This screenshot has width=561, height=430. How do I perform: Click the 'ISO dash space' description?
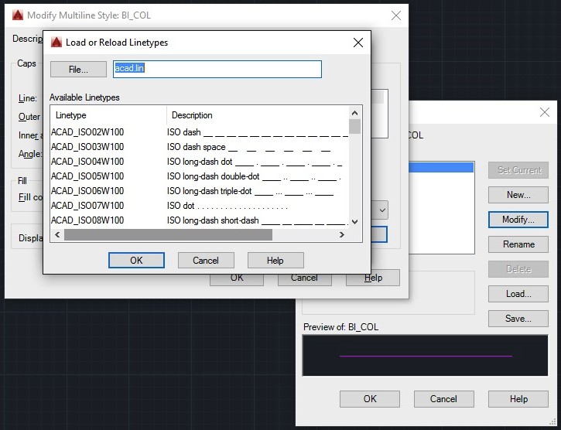pos(196,147)
